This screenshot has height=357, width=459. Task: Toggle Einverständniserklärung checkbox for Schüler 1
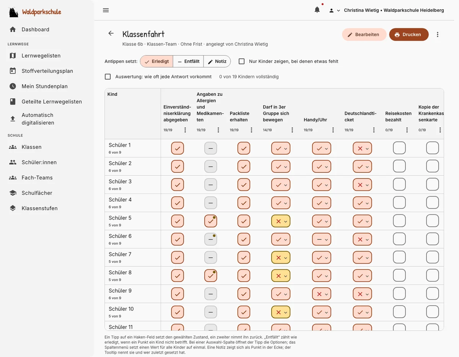click(x=177, y=148)
